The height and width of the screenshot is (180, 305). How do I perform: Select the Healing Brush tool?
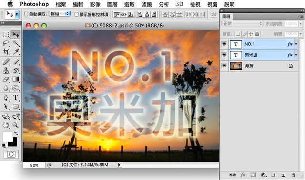(6, 62)
